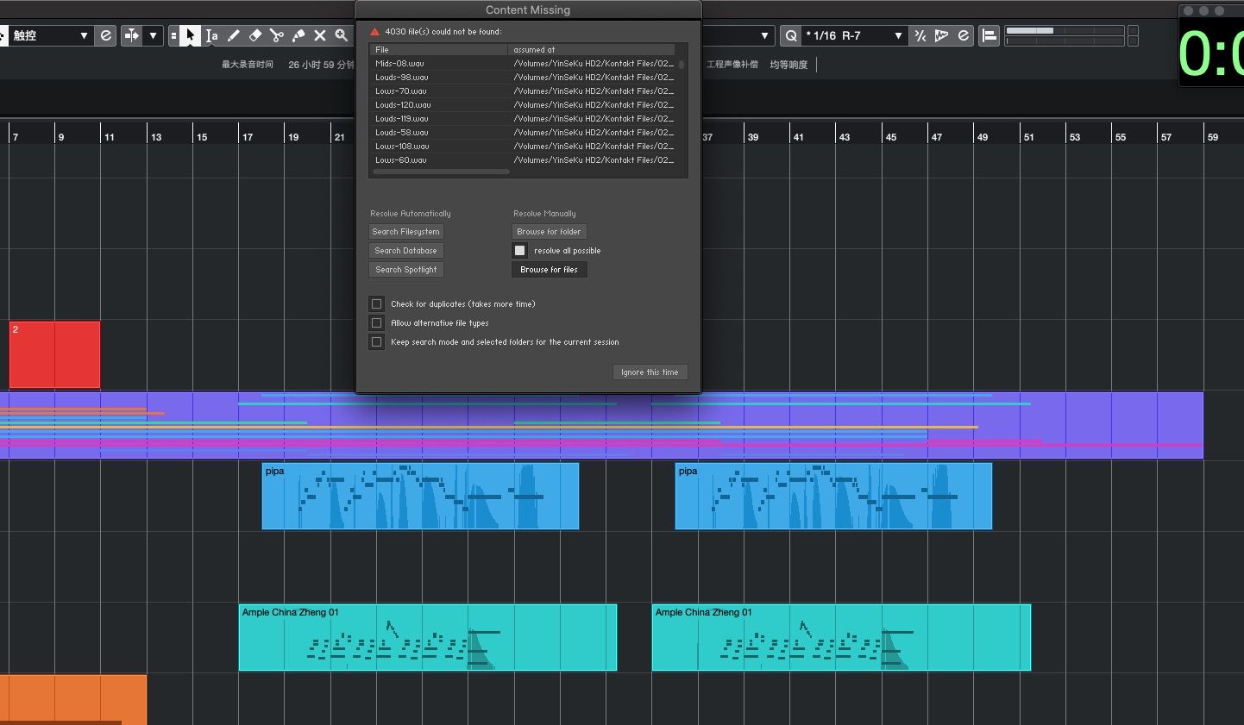Enable Check for duplicates option
The image size is (1244, 725).
pos(376,303)
